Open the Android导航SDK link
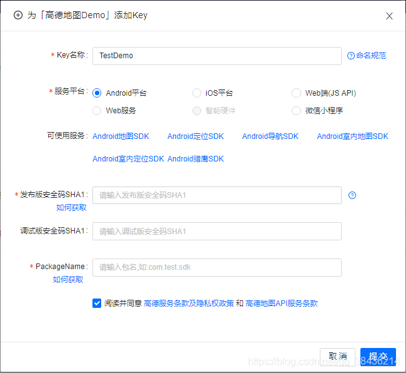Viewport: 406px width, 373px height. [x=270, y=136]
